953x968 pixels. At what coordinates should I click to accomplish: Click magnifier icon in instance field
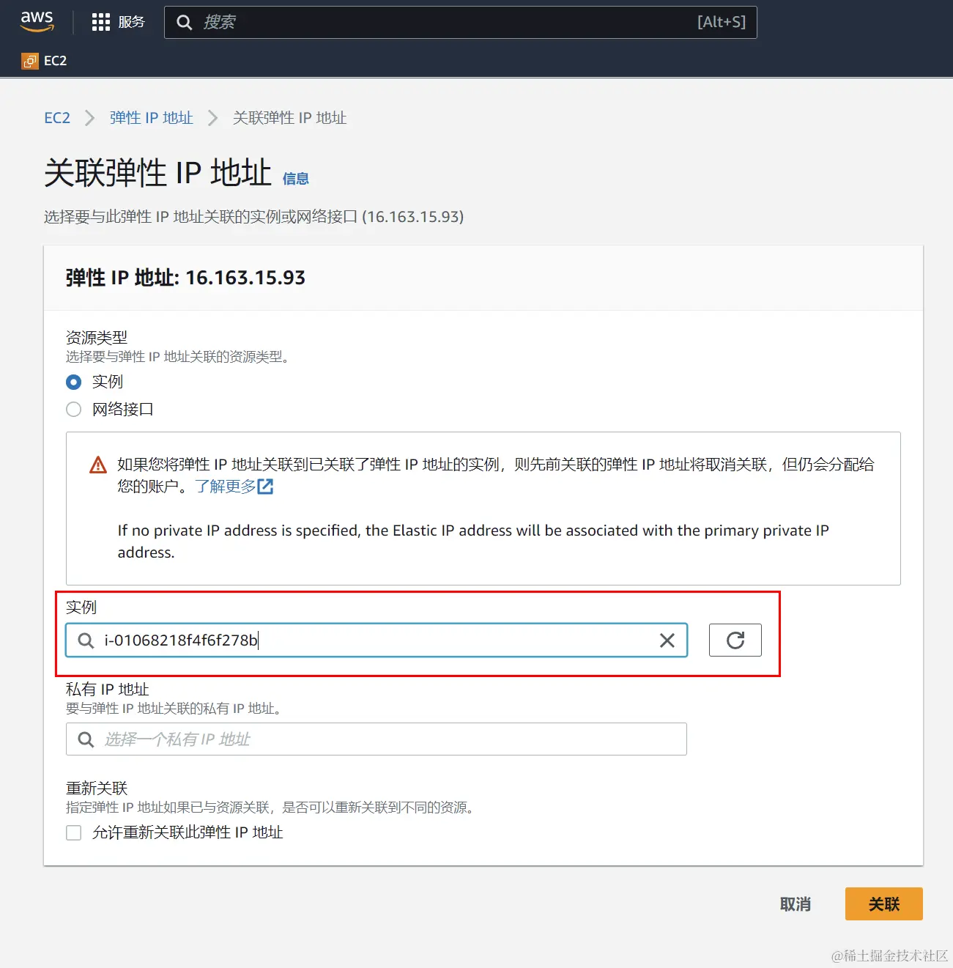86,640
